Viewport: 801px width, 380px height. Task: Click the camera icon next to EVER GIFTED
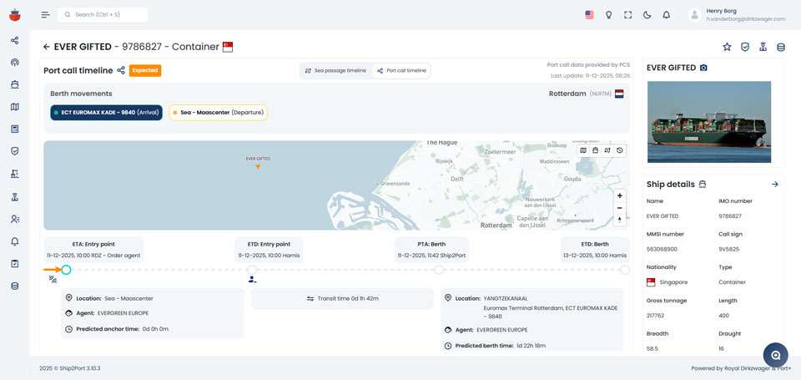[x=703, y=68]
